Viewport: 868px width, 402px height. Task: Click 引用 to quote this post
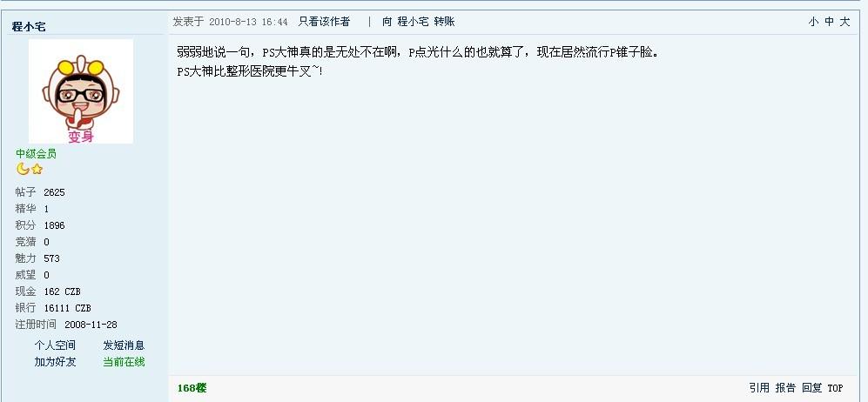click(x=759, y=387)
